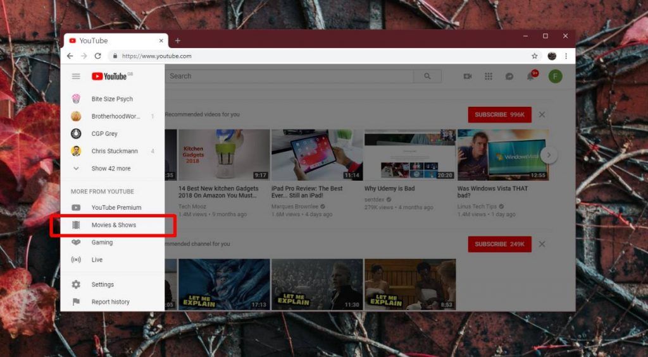The height and width of the screenshot is (357, 648).
Task: Click the YouTube search input field
Action: click(290, 76)
